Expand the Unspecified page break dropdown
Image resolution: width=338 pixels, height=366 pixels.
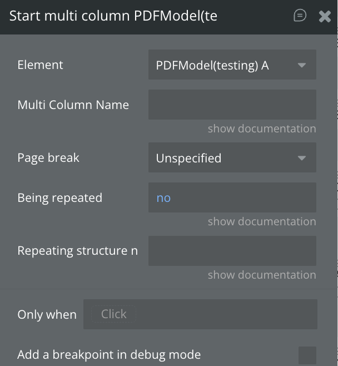point(222,158)
